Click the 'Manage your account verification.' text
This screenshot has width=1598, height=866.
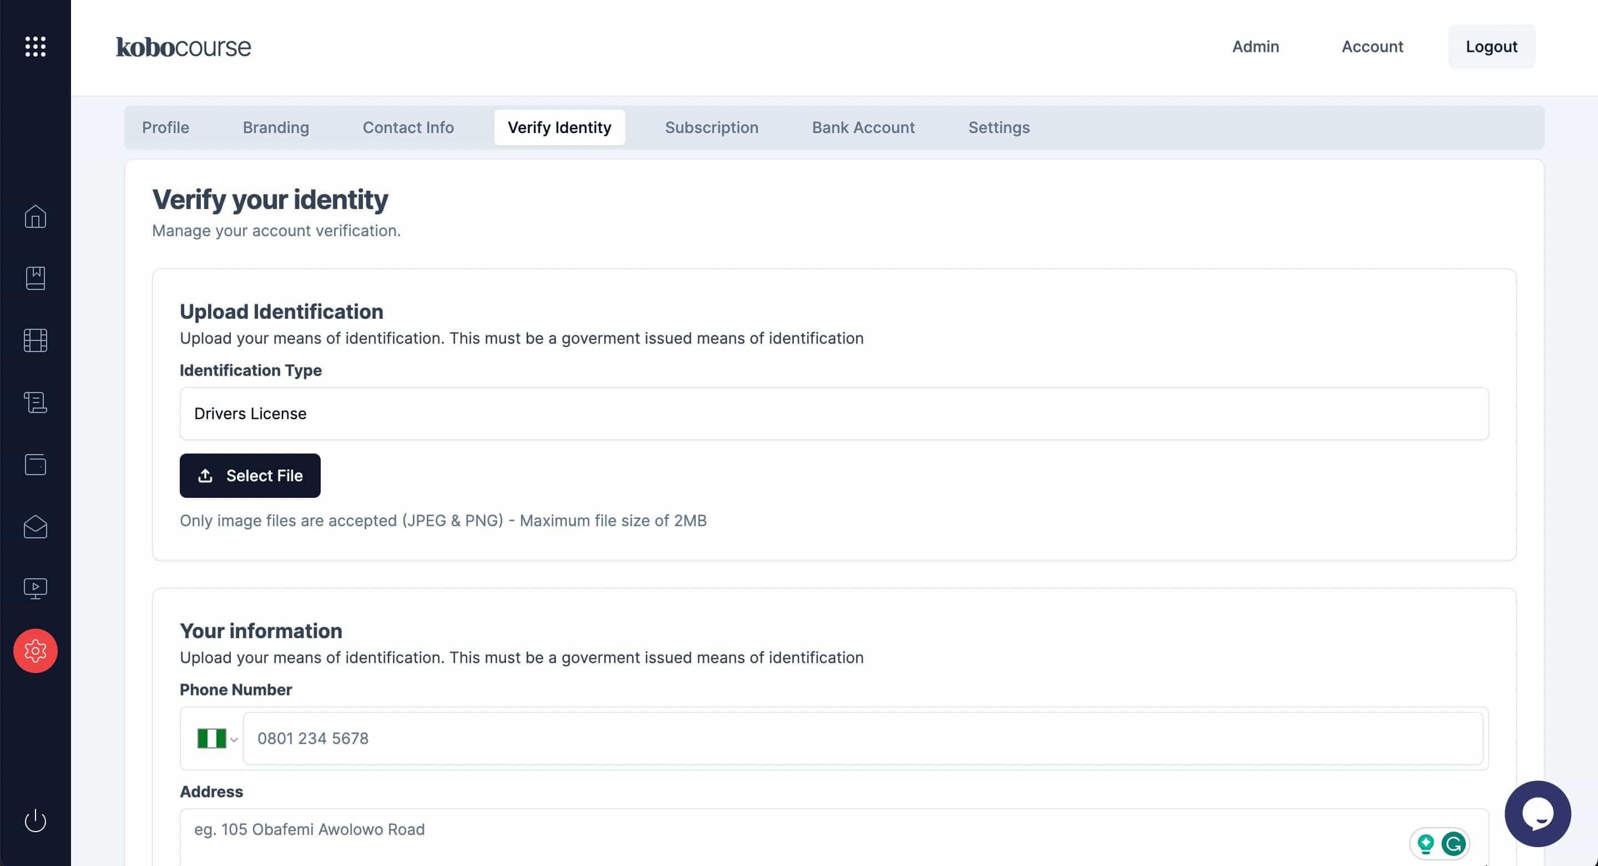(276, 231)
